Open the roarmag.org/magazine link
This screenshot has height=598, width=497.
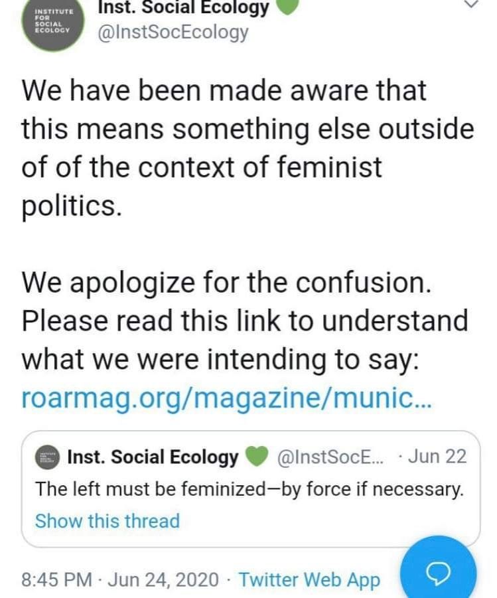coord(227,398)
